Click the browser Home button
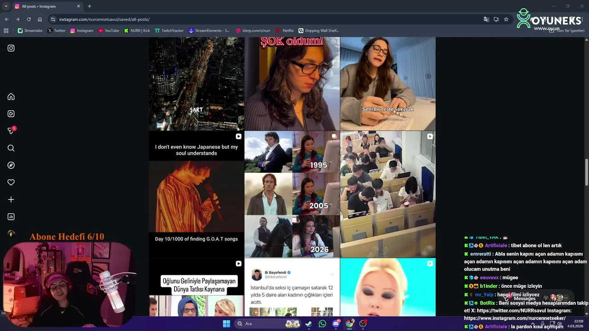Image resolution: width=589 pixels, height=331 pixels. (40, 19)
